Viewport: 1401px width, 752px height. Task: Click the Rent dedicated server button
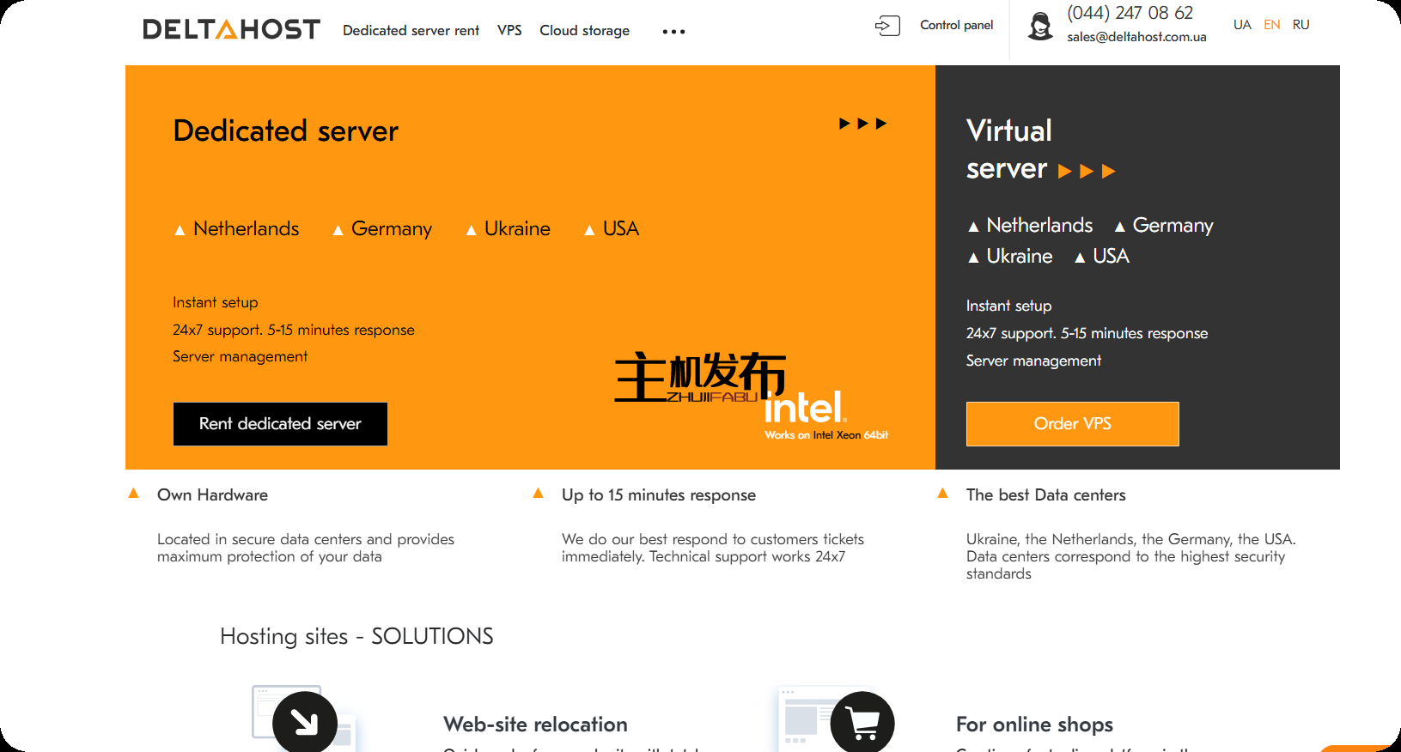click(x=280, y=424)
